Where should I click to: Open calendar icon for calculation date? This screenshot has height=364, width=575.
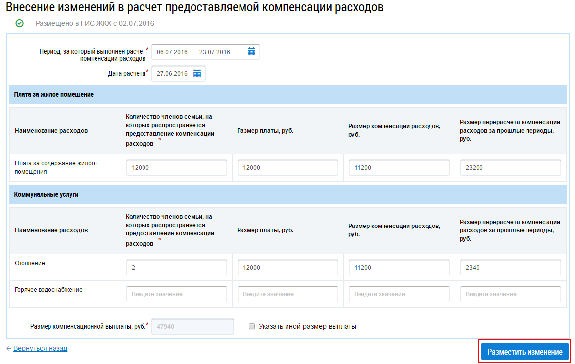[197, 74]
